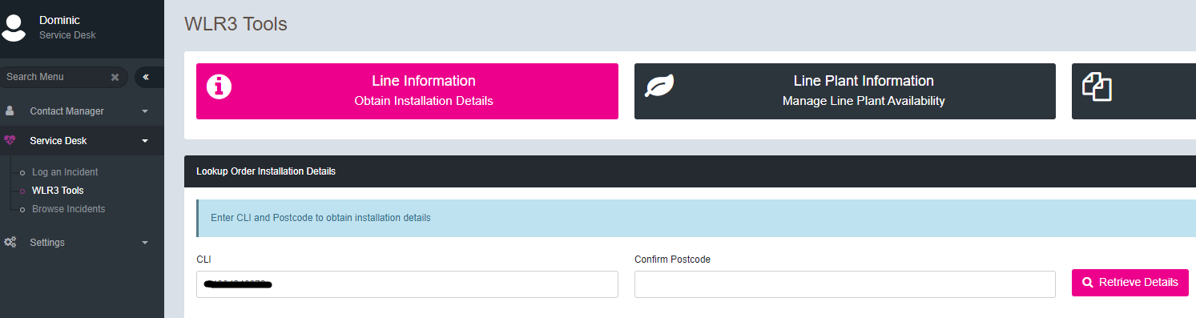Select the WLR3 Tools menu item

(x=58, y=191)
